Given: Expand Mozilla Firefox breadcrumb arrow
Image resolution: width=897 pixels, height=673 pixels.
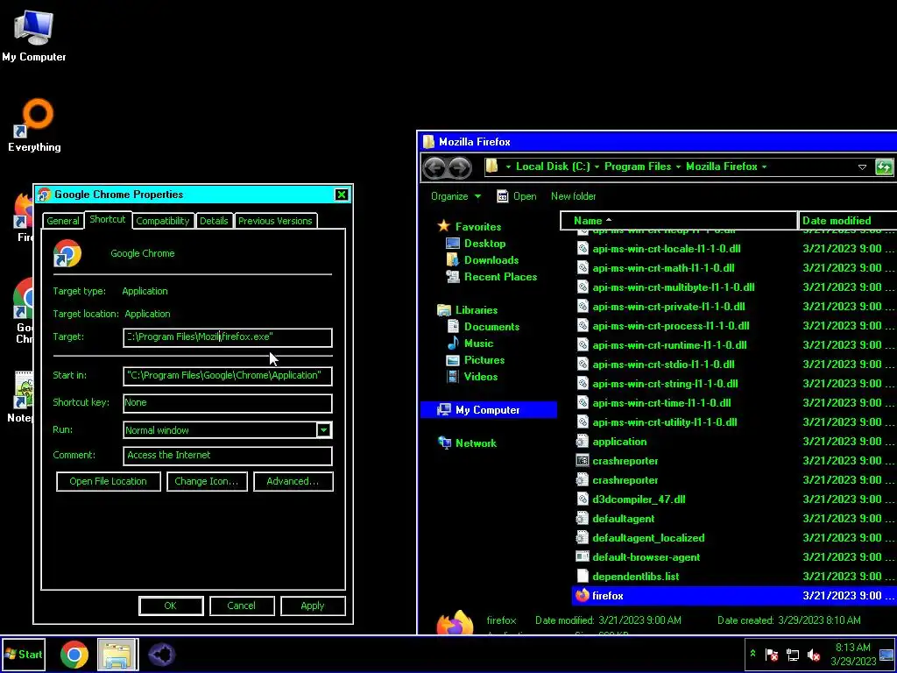Looking at the screenshot, I should click(764, 166).
